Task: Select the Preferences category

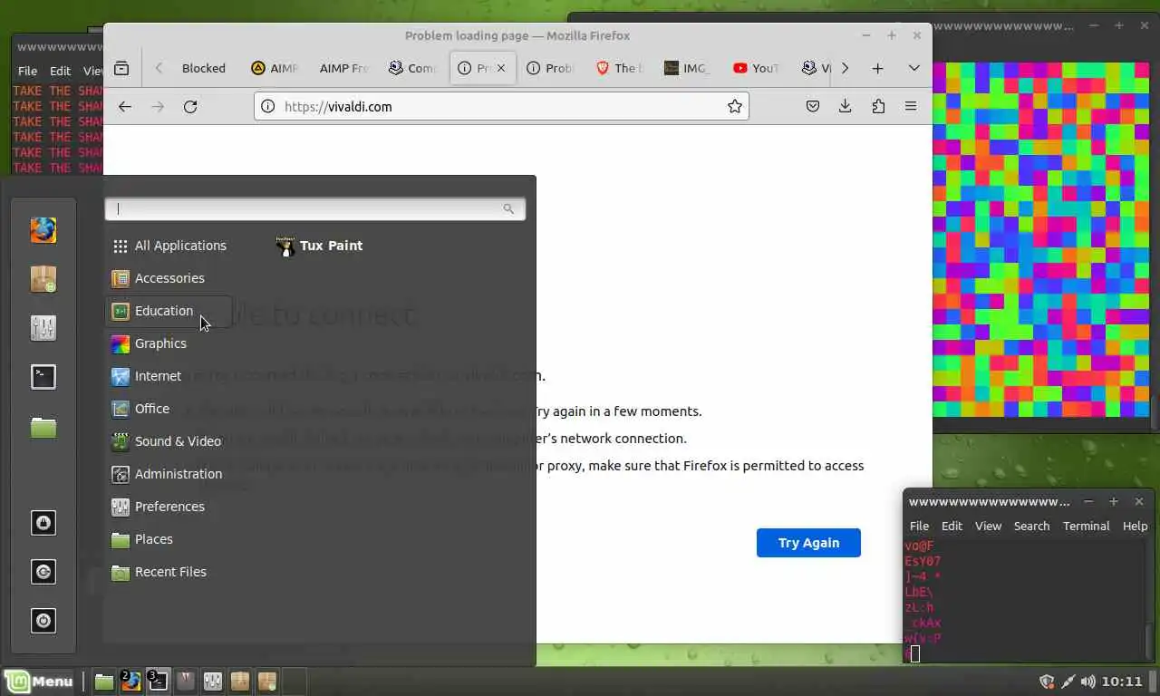Action: click(169, 507)
